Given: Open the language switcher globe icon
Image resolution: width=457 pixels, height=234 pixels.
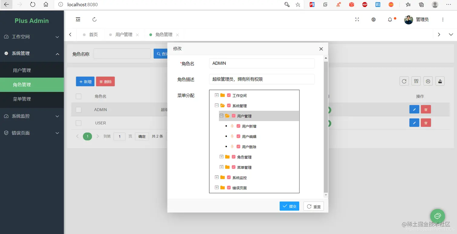Looking at the screenshot, I should (x=373, y=19).
